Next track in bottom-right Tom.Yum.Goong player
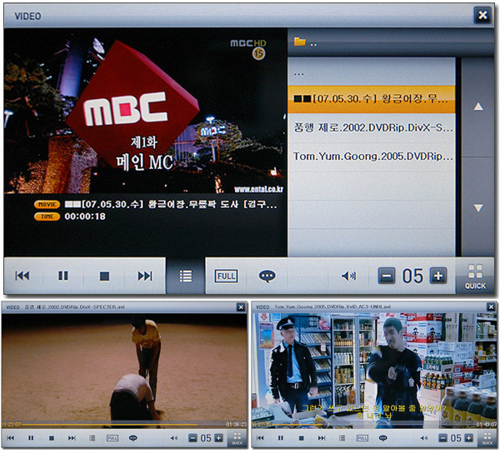This screenshot has height=453, width=500. pos(322,438)
